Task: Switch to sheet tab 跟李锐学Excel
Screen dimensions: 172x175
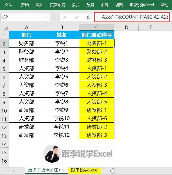Action: [85, 170]
